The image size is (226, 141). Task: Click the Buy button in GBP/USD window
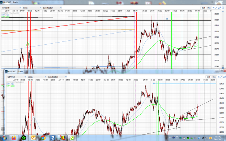214,77
